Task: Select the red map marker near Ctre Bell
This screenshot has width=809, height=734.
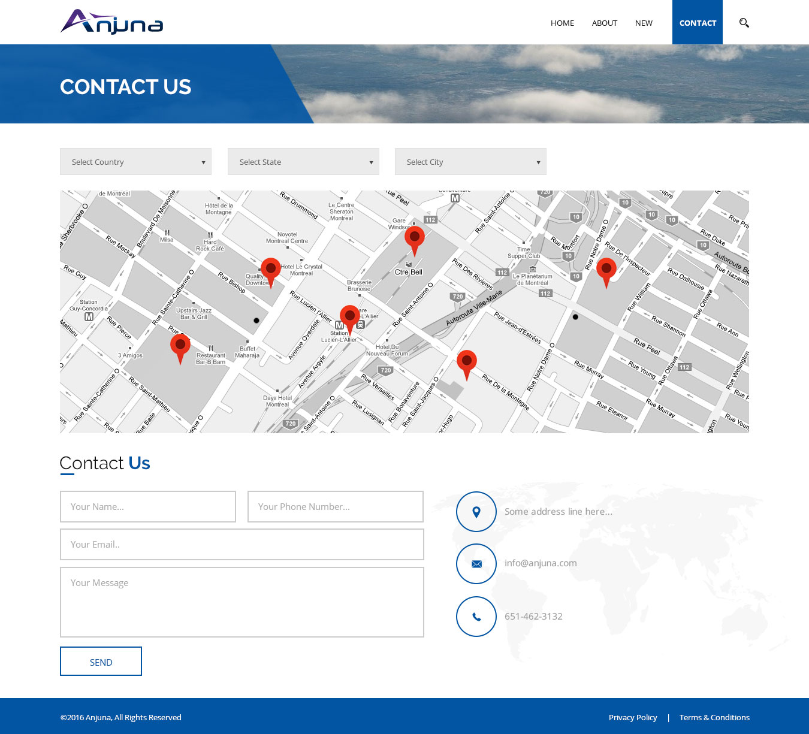Action: (415, 238)
